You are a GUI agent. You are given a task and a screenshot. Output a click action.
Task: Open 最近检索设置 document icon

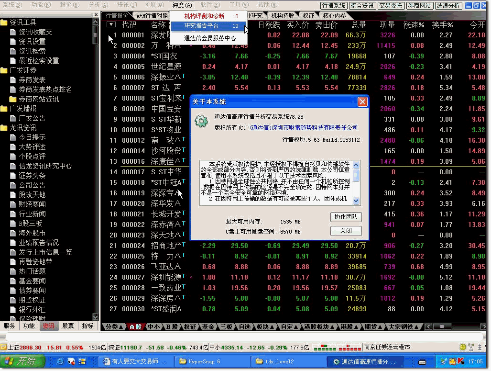(13, 60)
